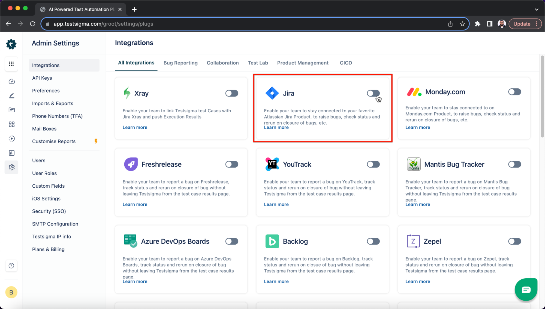545x309 pixels.
Task: Enable the Zepel integration toggle
Action: (514, 241)
